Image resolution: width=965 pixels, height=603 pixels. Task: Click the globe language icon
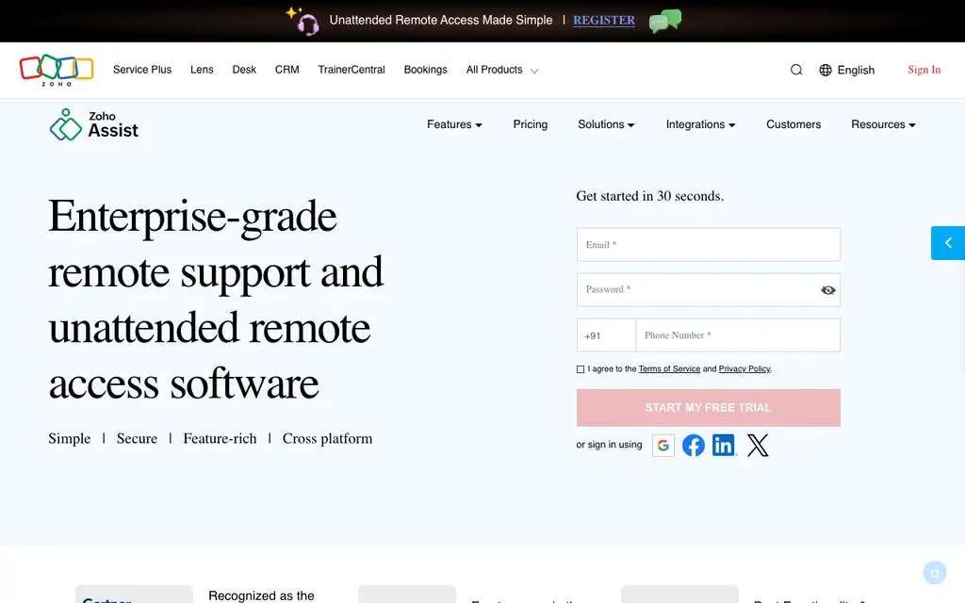[826, 70]
